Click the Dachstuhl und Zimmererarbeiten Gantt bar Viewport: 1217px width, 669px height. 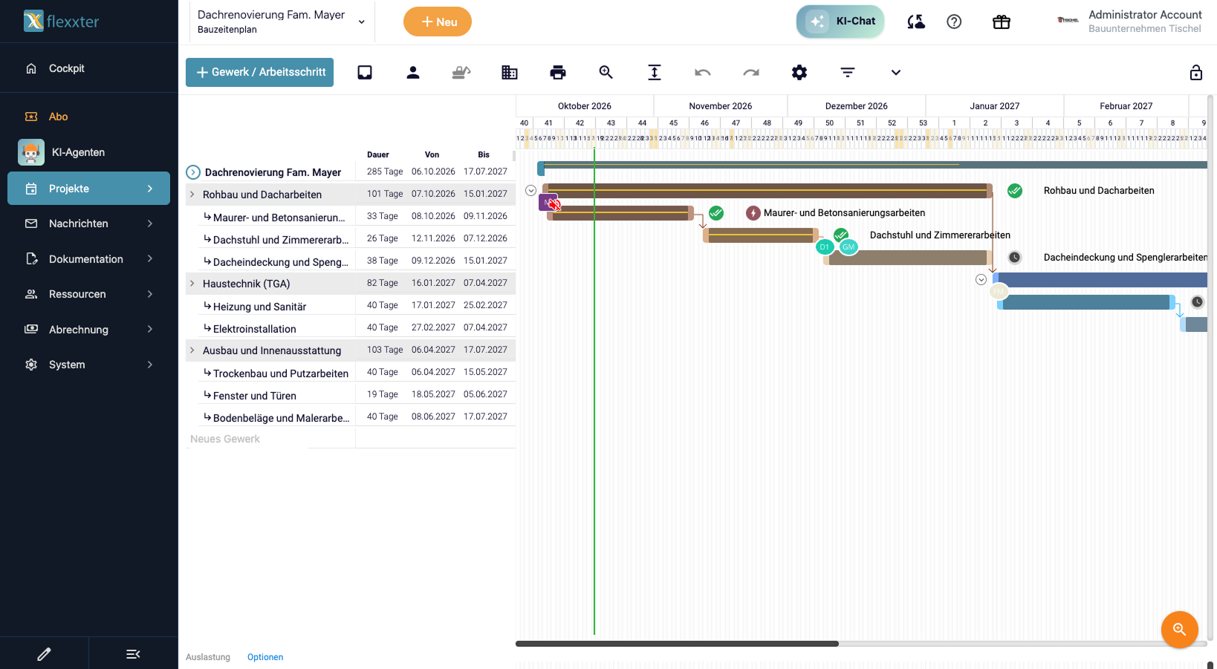[761, 235]
